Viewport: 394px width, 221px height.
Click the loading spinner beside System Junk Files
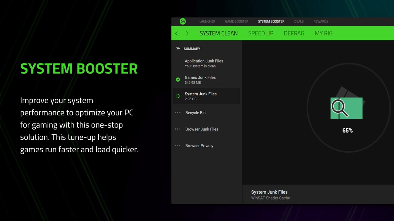pos(178,96)
